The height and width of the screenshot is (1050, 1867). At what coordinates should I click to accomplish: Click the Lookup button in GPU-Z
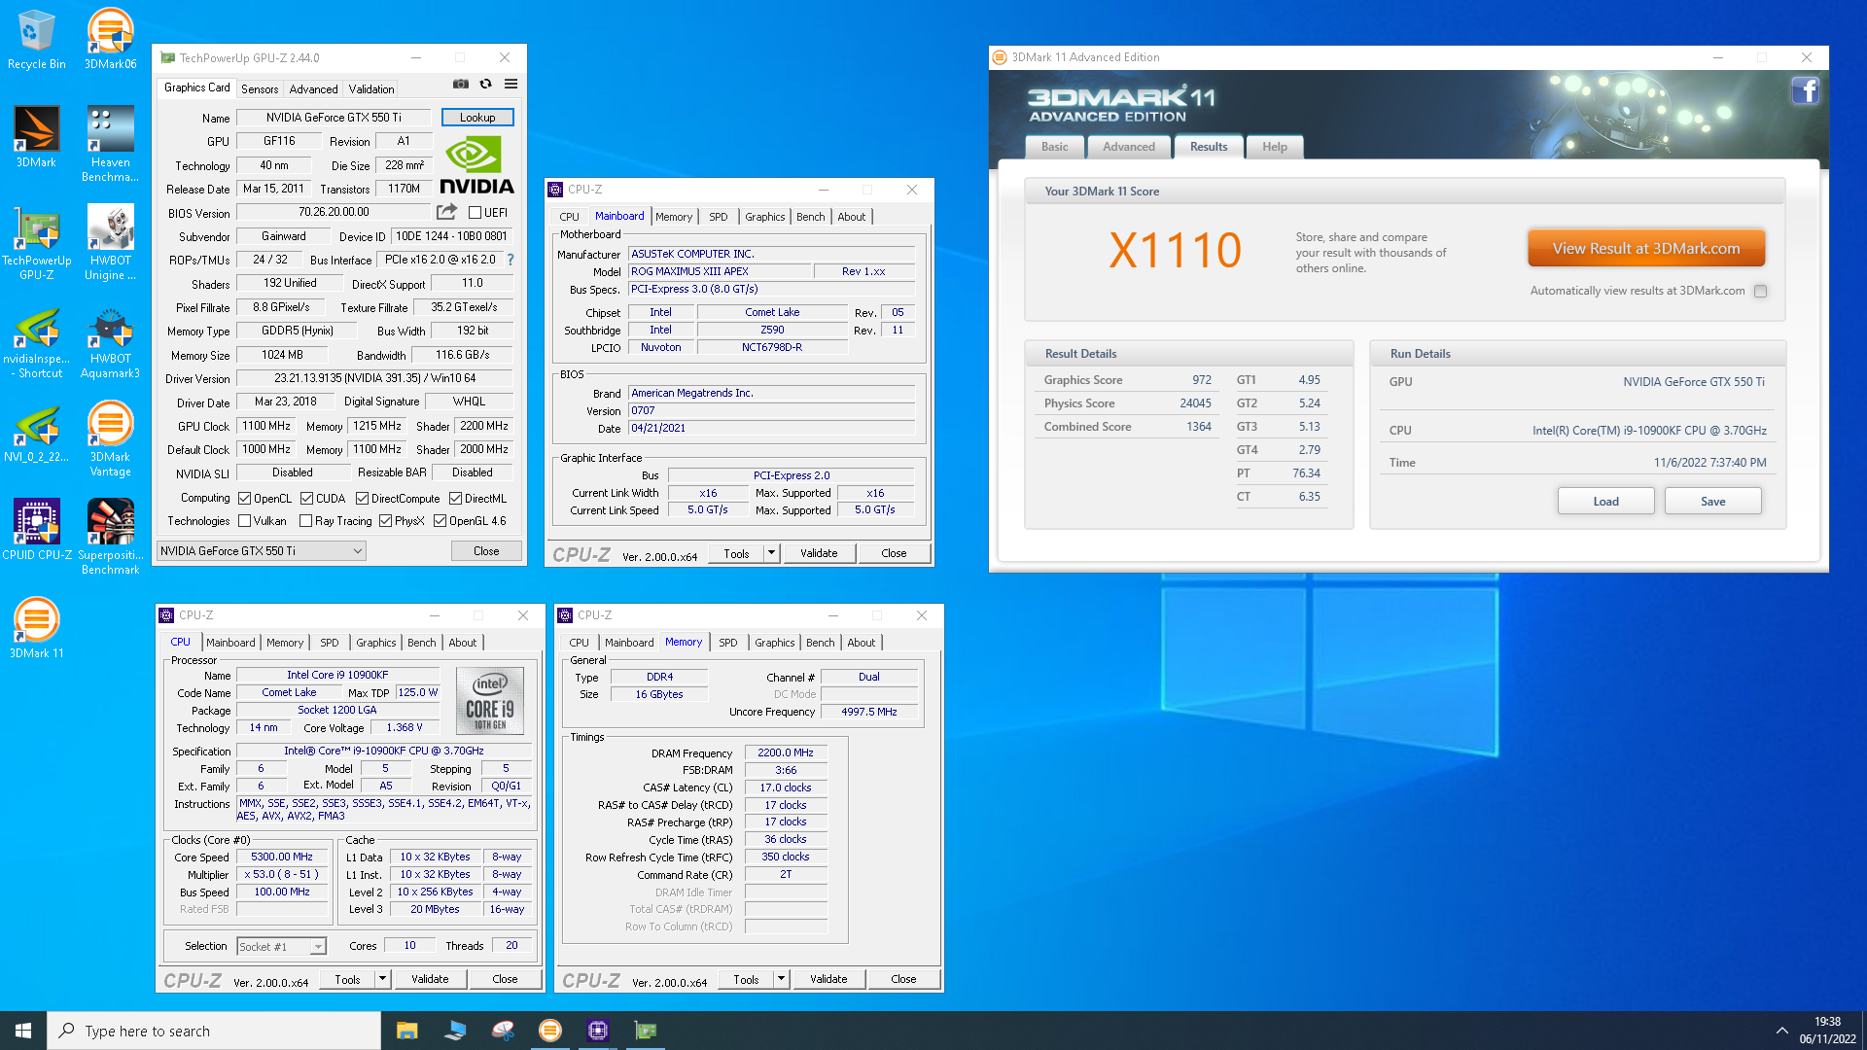coord(477,117)
